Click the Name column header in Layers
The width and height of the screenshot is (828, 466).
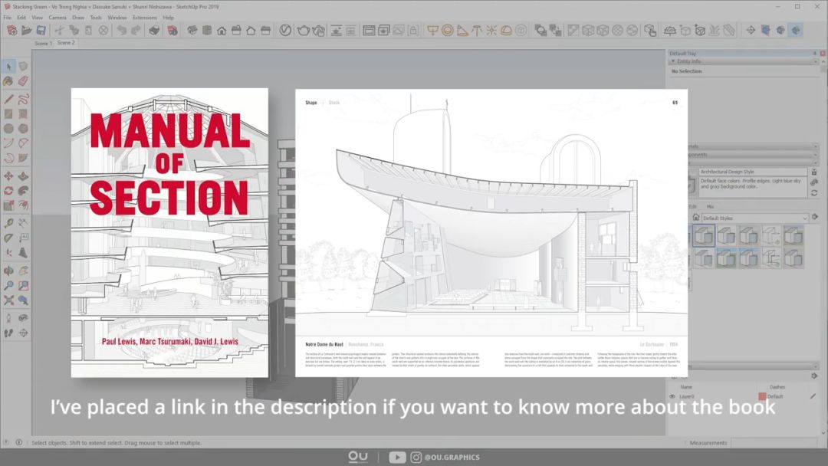pyautogui.click(x=686, y=387)
